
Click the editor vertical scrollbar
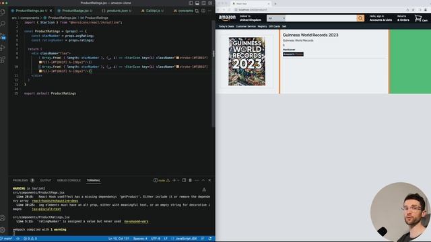(x=213, y=74)
